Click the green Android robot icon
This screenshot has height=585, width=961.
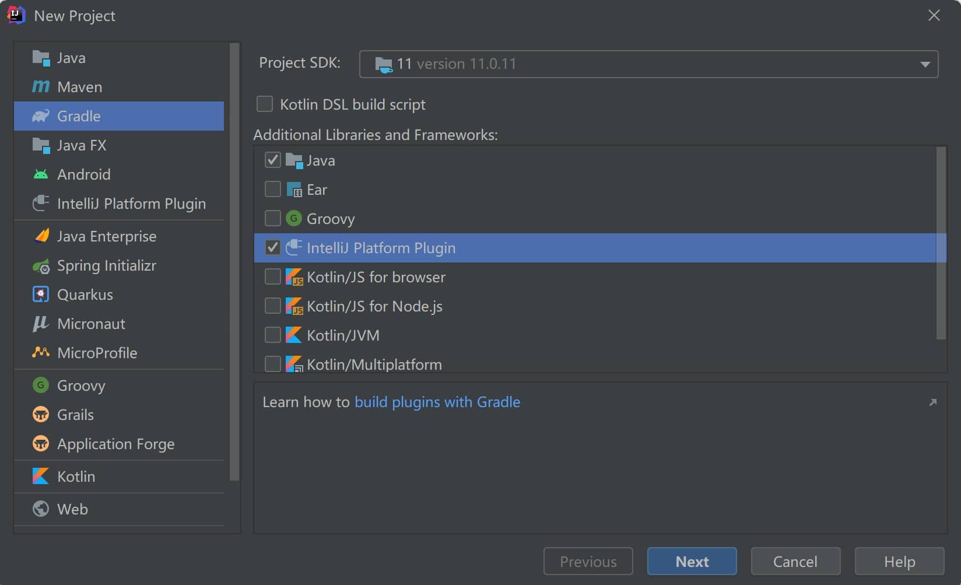[x=41, y=174]
